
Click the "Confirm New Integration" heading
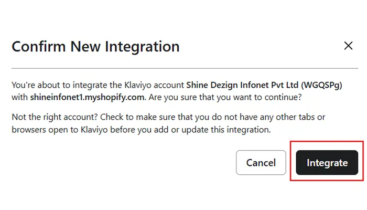95,46
